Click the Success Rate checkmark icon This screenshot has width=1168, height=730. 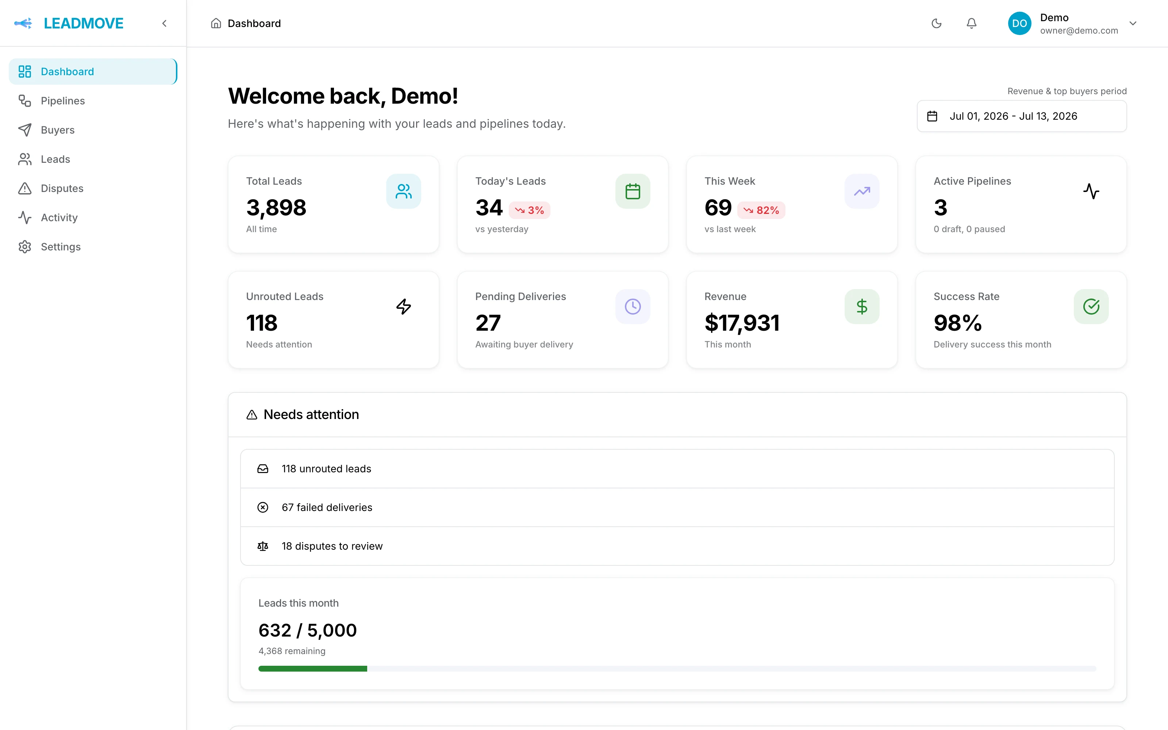point(1091,307)
